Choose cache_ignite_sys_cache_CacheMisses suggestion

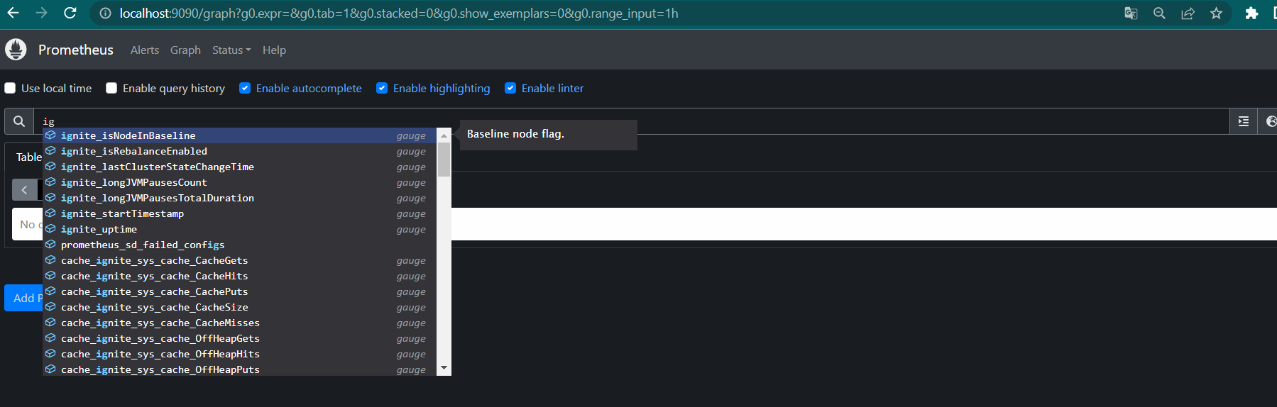240,323
